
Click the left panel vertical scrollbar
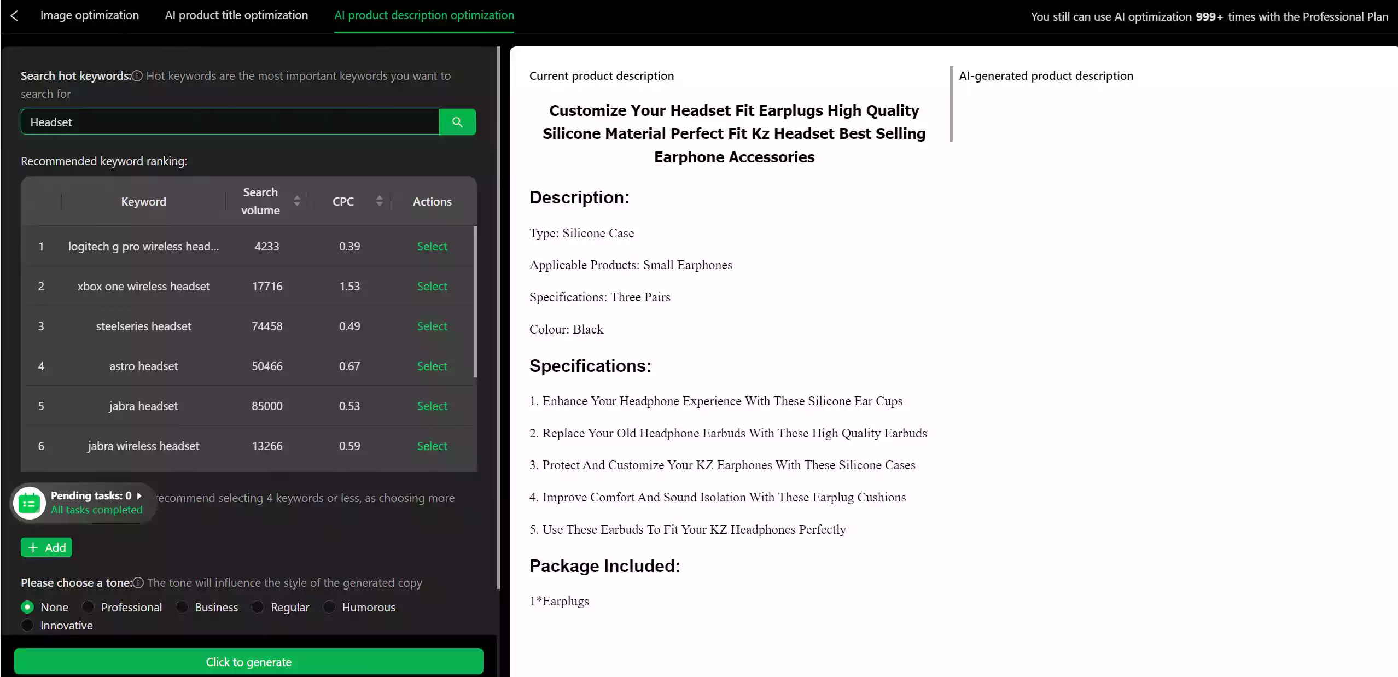(x=498, y=318)
